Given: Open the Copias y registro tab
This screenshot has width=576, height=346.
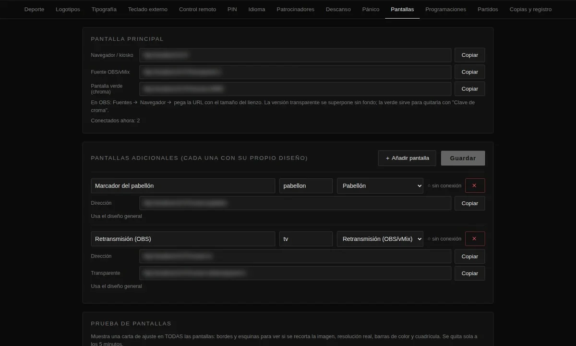Looking at the screenshot, I should (530, 9).
